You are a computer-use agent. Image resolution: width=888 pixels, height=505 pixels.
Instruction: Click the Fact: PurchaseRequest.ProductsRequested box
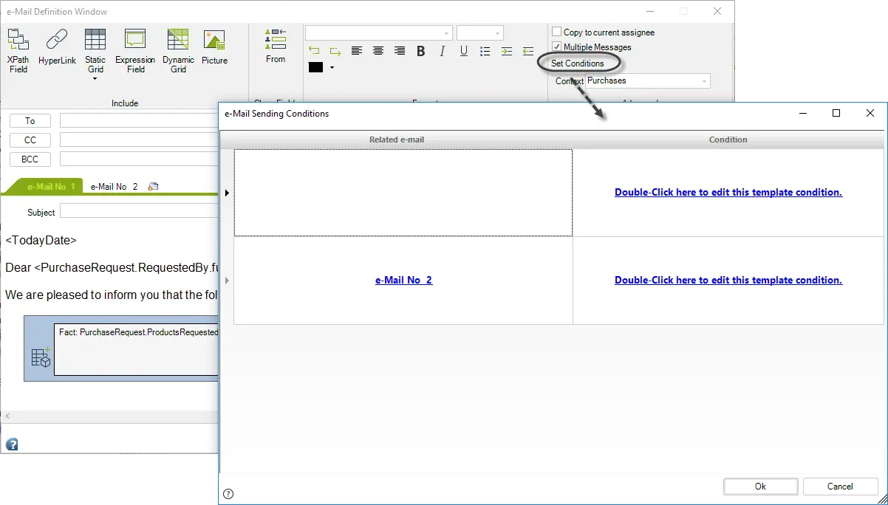click(137, 348)
